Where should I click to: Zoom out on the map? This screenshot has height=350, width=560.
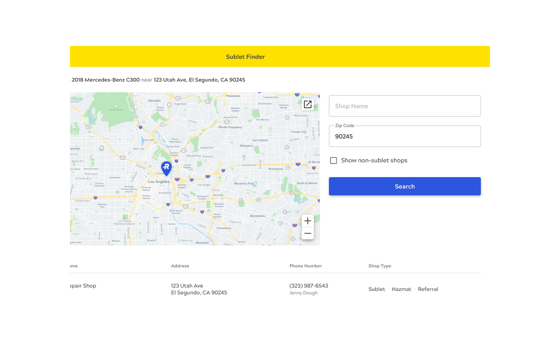point(308,233)
